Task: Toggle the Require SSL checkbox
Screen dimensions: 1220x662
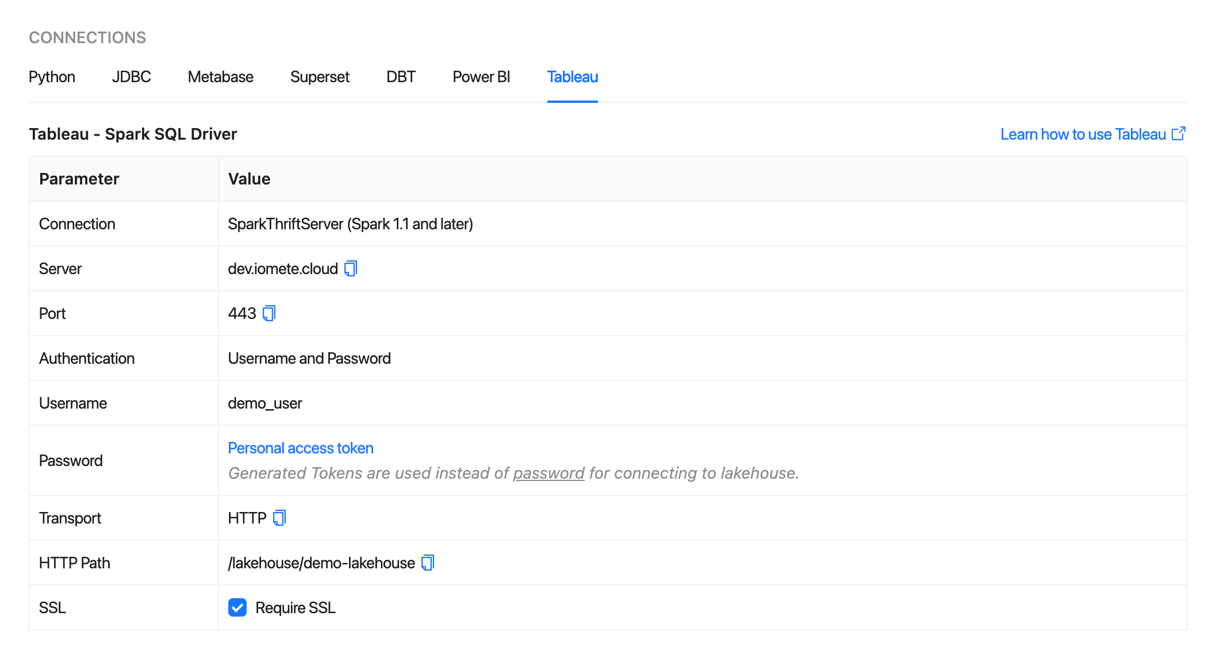Action: [x=237, y=607]
